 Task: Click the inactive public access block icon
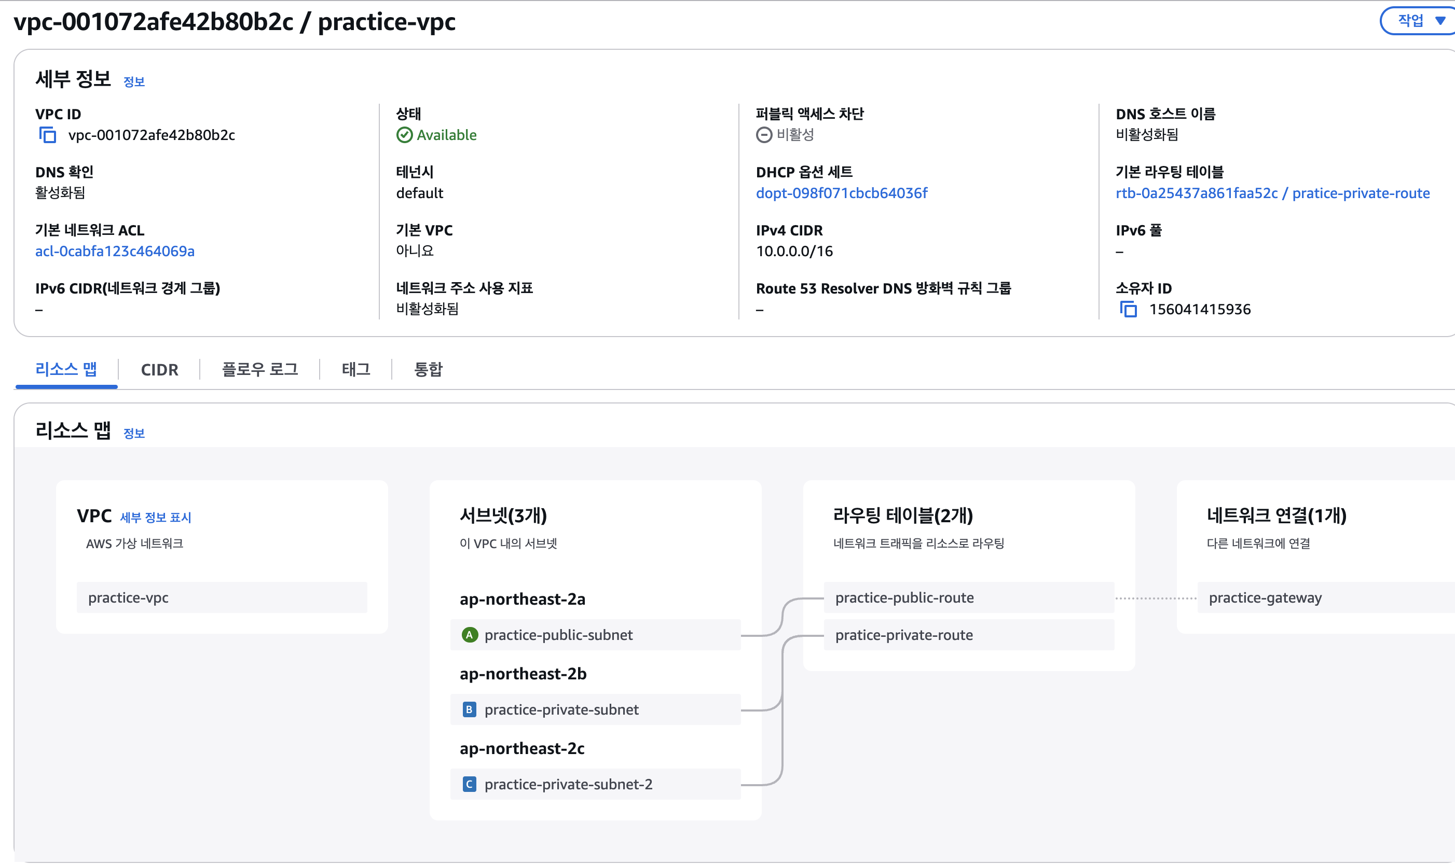[x=764, y=135]
